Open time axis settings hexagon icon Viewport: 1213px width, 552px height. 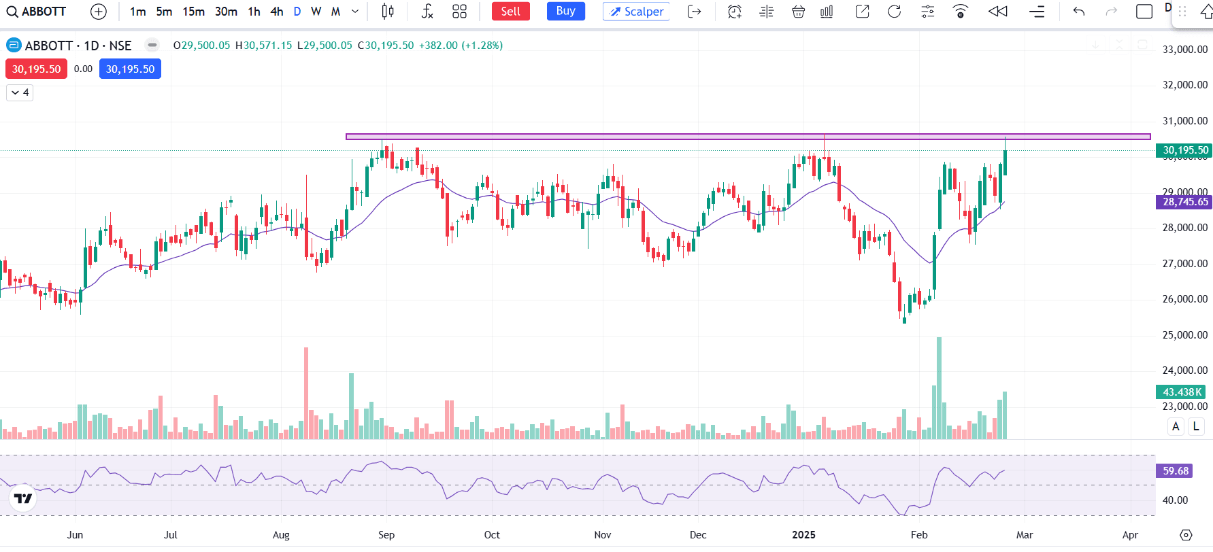[1186, 535]
